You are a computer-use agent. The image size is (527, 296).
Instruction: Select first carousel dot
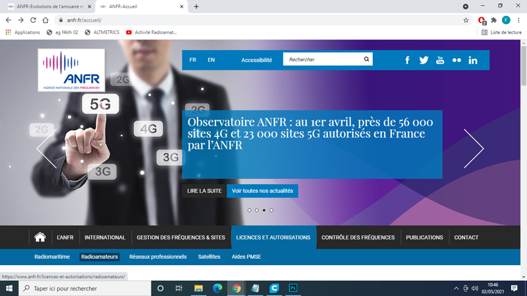(x=250, y=210)
